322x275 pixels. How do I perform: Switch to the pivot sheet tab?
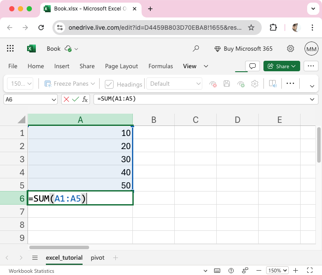[x=97, y=258]
